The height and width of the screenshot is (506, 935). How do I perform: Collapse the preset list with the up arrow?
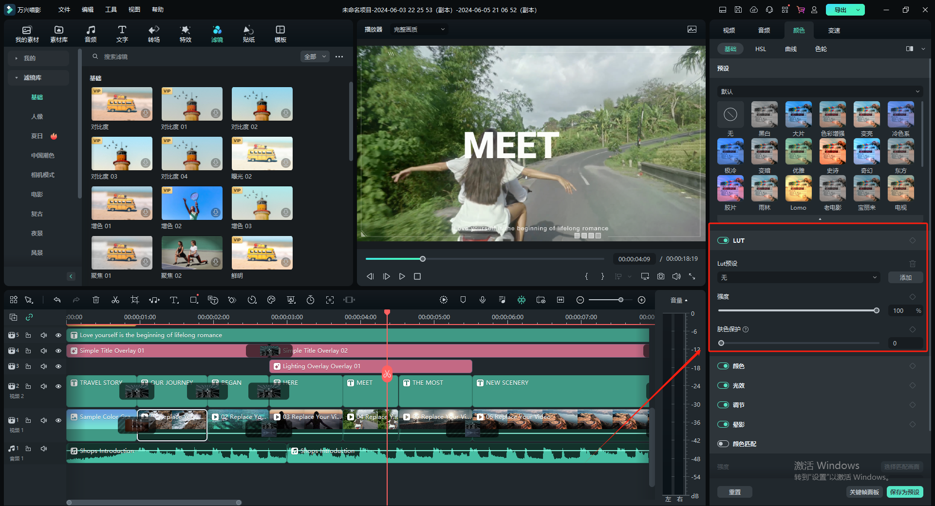(x=820, y=219)
